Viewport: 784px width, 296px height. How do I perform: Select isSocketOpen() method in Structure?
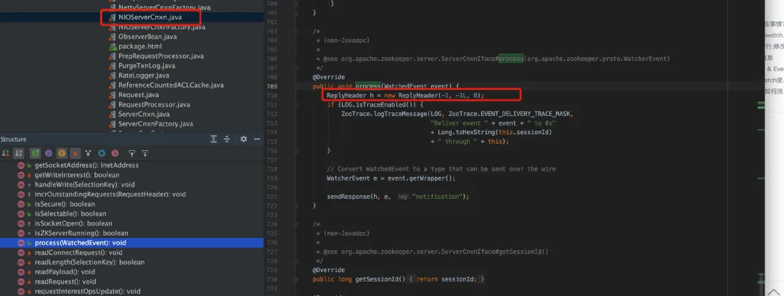click(73, 223)
